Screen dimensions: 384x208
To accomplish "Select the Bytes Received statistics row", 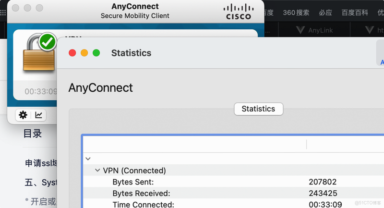I will pos(234,193).
